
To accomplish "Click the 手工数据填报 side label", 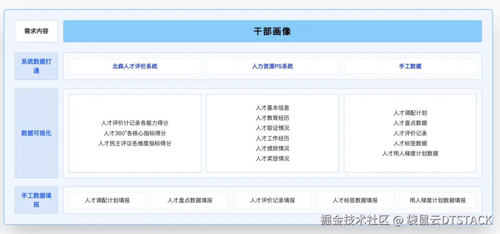I will (x=36, y=200).
